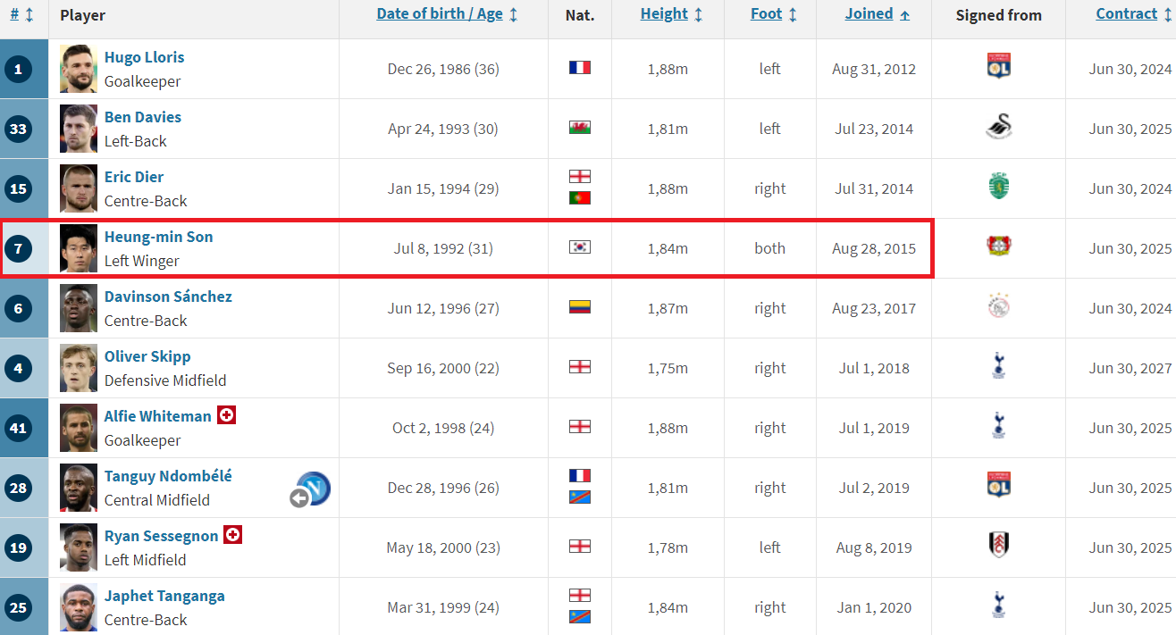Click Tottenham crest in Oliver Skipp row
1176x635 pixels.
[x=998, y=367]
